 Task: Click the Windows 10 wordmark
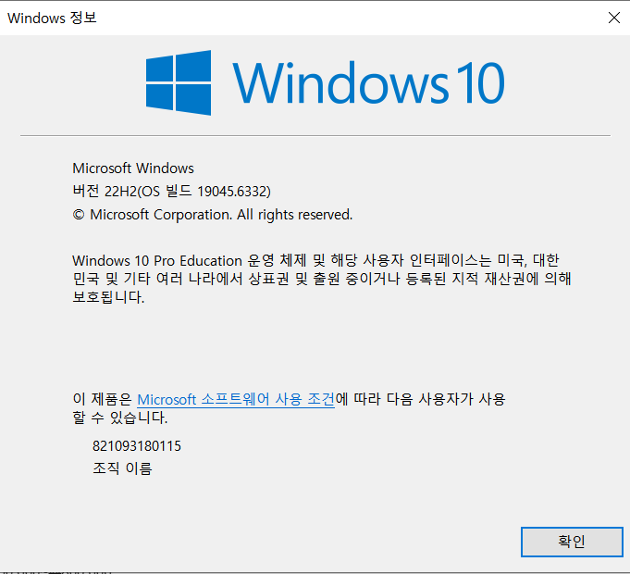coord(368,82)
